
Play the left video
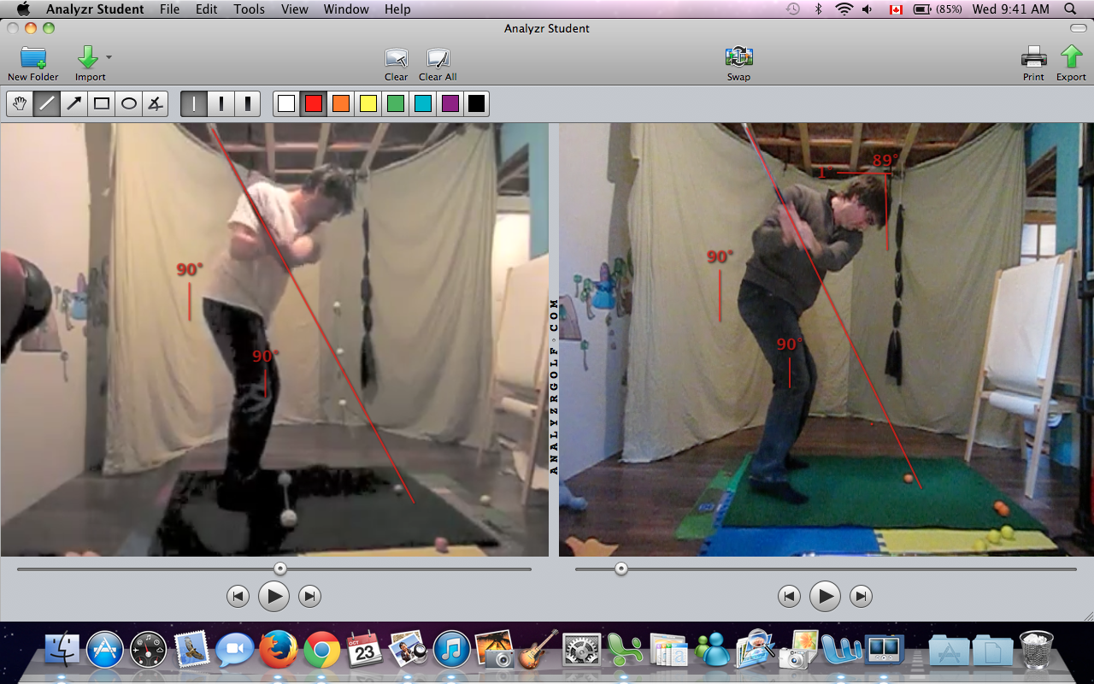point(273,596)
